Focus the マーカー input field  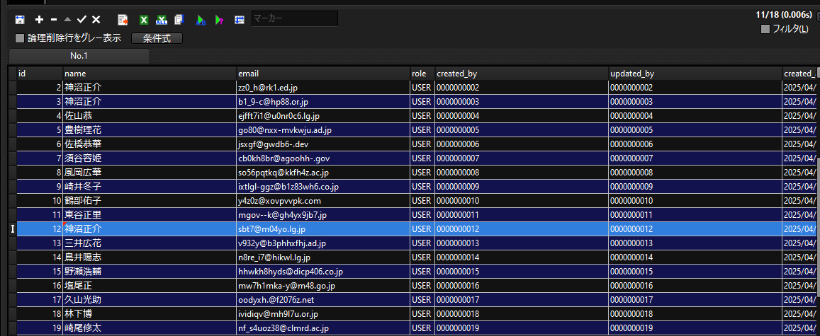point(294,19)
